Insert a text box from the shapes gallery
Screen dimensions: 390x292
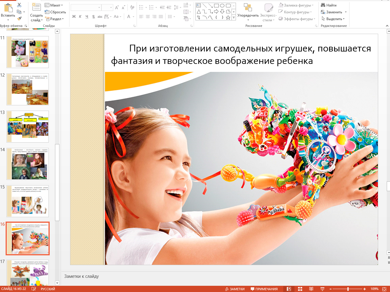[198, 5]
